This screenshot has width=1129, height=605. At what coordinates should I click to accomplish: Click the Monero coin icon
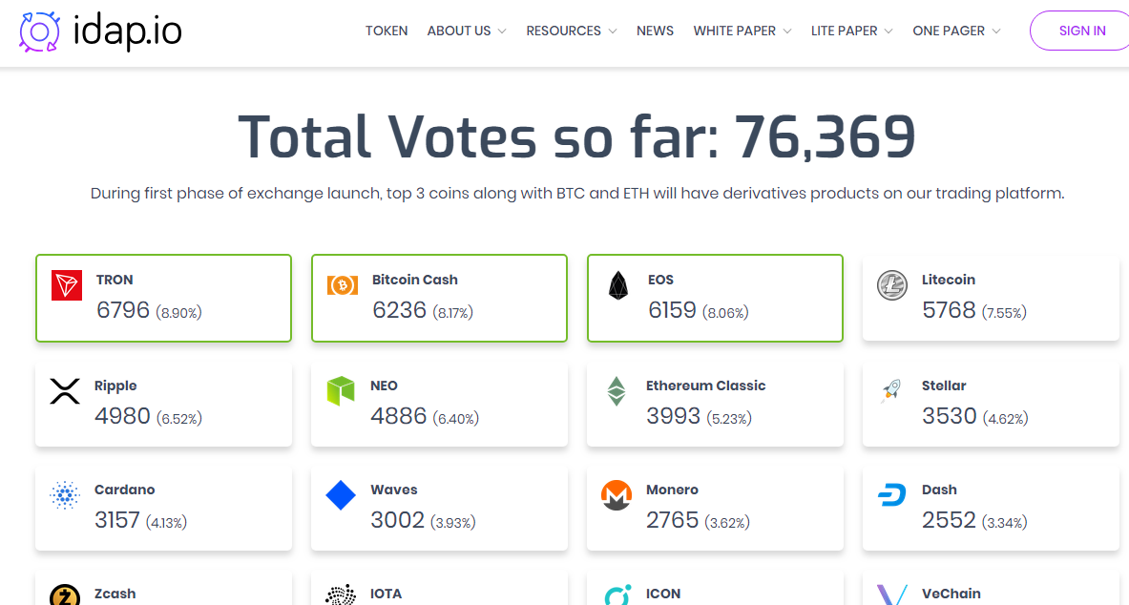pos(617,495)
